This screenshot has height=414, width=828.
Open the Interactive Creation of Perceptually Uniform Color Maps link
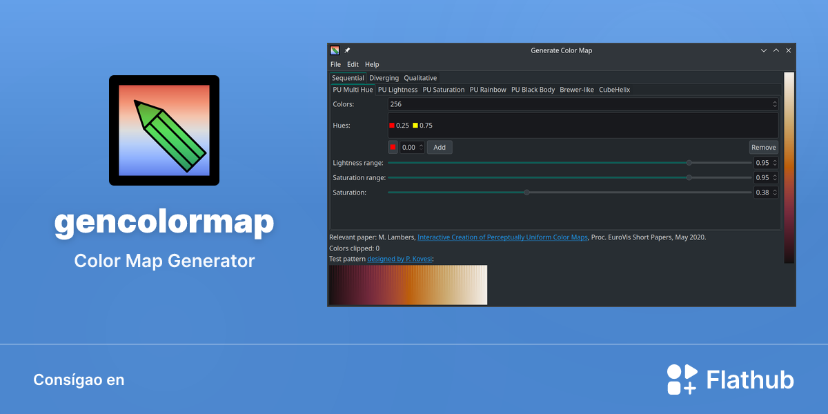tap(502, 237)
